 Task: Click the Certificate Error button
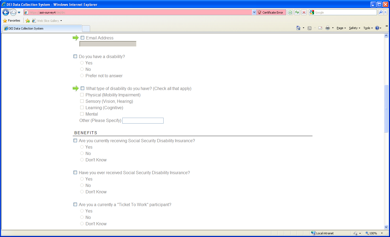click(x=270, y=12)
